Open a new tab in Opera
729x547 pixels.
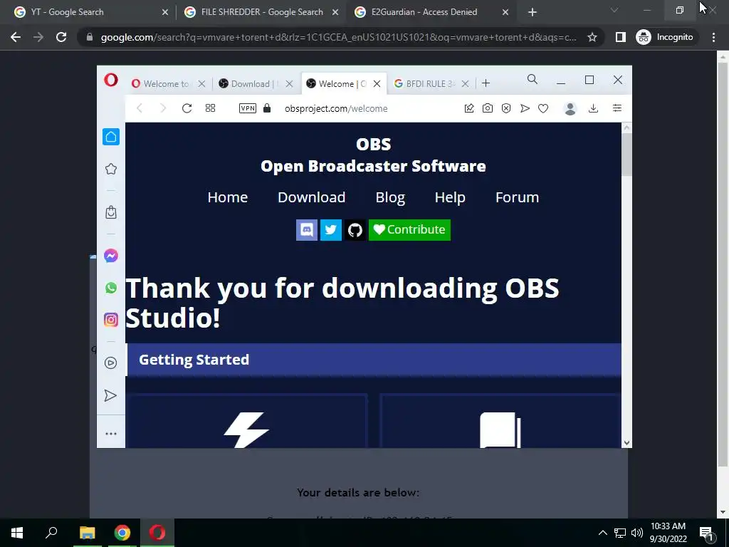[x=486, y=83]
